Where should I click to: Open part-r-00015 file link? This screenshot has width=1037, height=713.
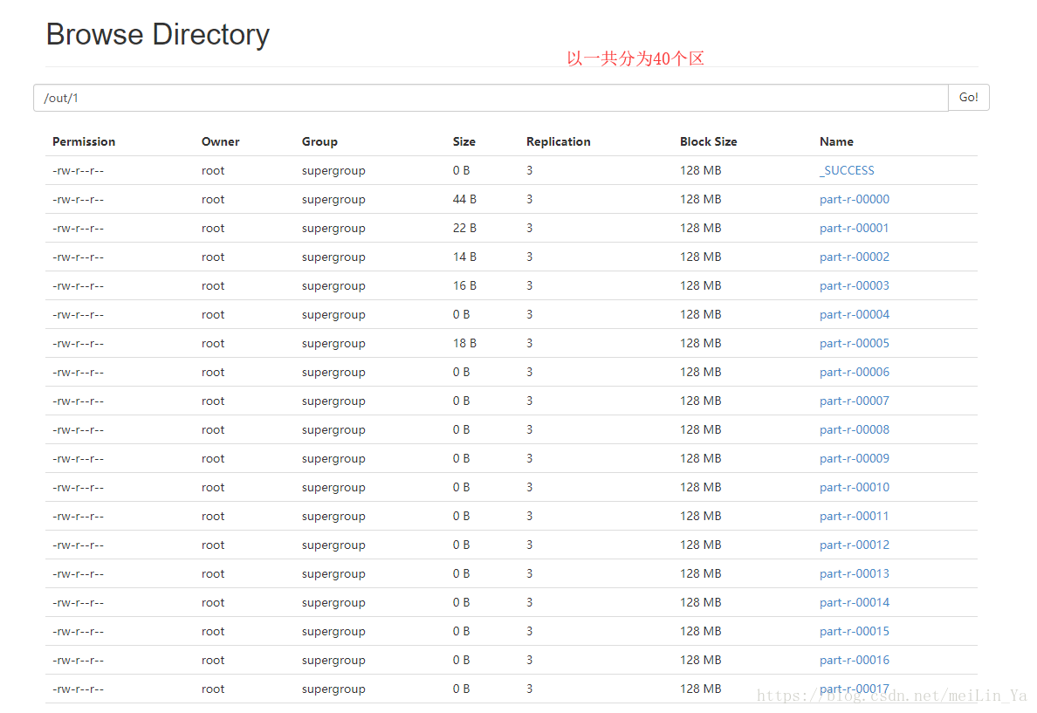pyautogui.click(x=854, y=631)
